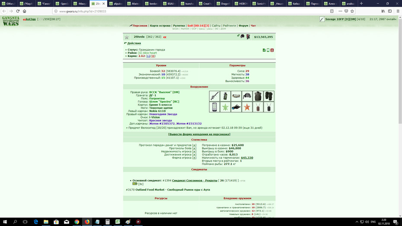Click the Nokia phone item icon

(214, 107)
